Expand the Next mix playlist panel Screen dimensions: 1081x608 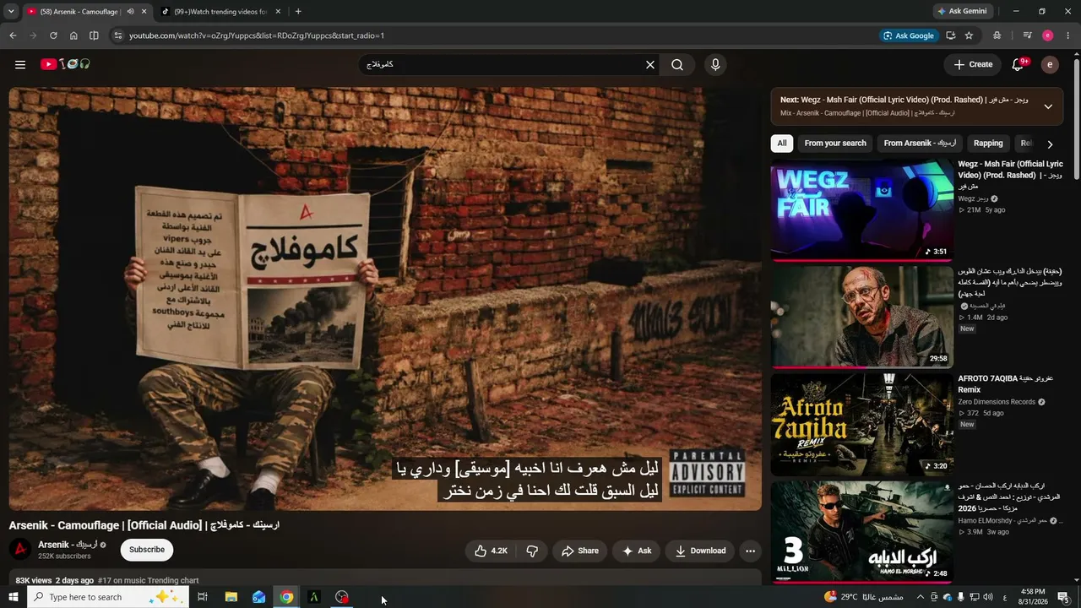click(x=1048, y=106)
